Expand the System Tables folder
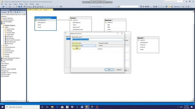Screen dimensions: 195x109 click(4, 29)
